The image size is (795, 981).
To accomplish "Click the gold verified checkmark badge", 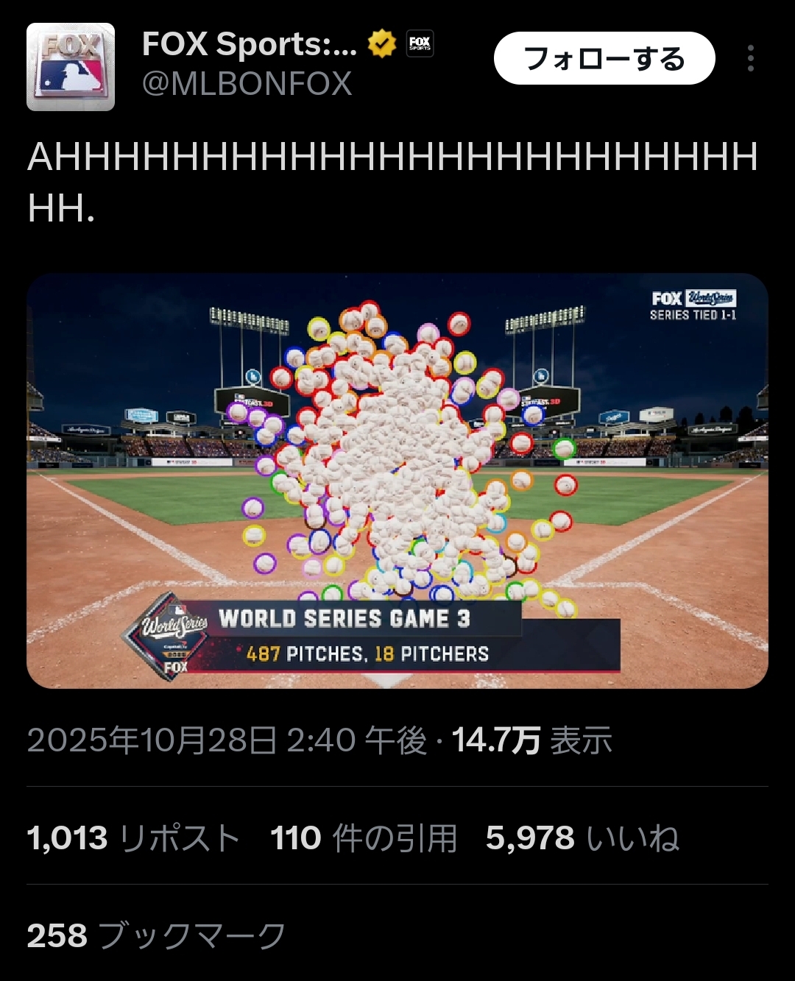I will (x=381, y=44).
